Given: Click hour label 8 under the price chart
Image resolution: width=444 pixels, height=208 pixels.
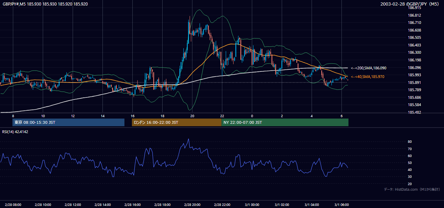Looking at the screenshot, I should 13,116.
